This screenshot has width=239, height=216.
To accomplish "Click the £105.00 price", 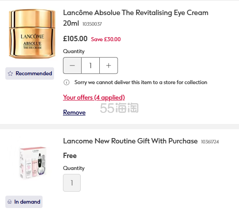I will click(x=75, y=39).
